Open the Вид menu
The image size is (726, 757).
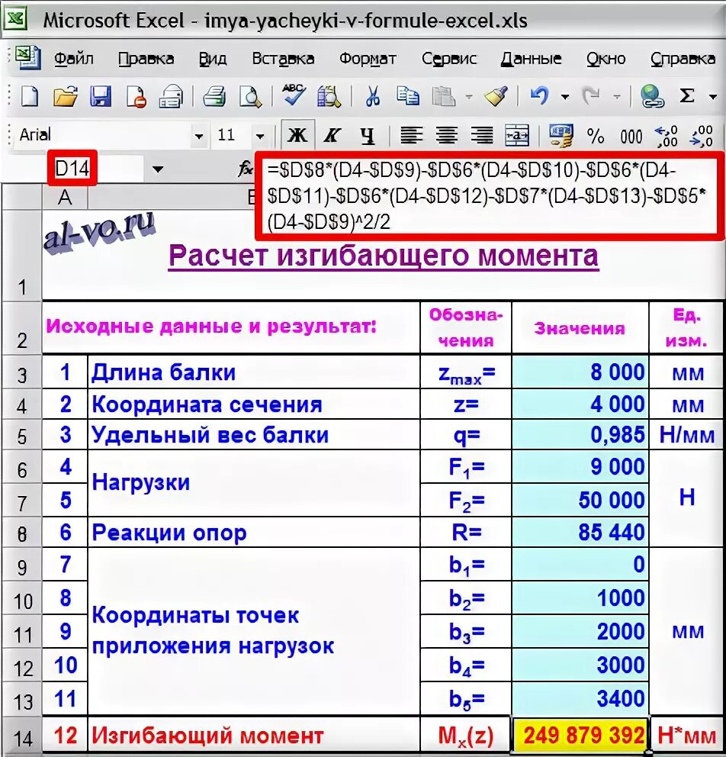coord(213,59)
